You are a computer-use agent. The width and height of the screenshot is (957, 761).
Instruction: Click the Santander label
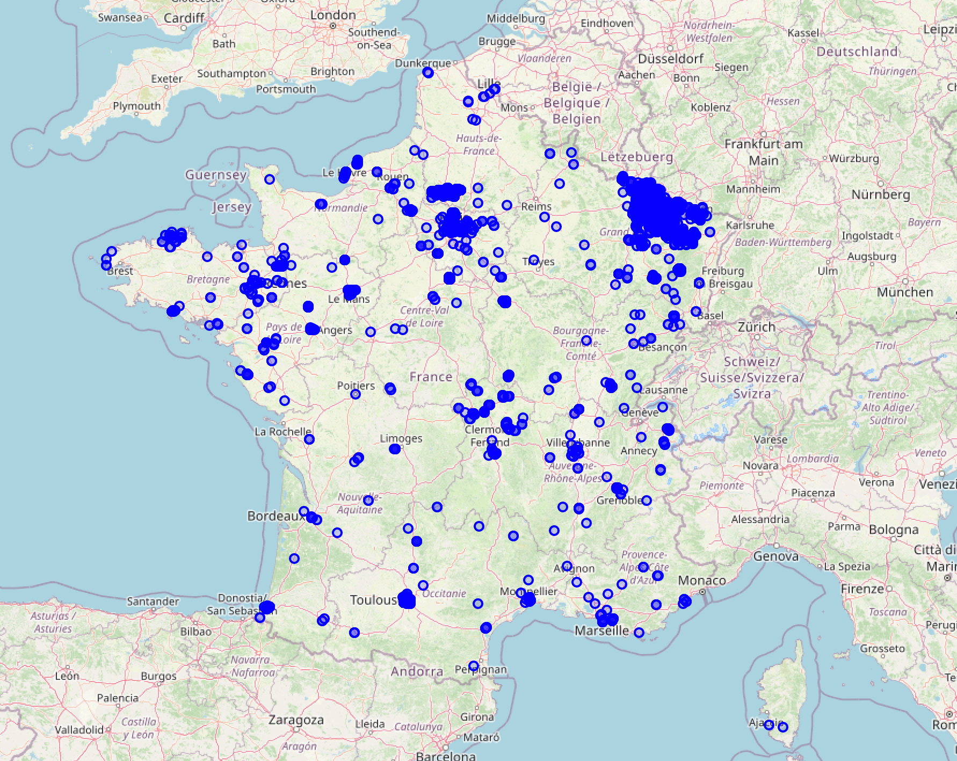pos(153,601)
